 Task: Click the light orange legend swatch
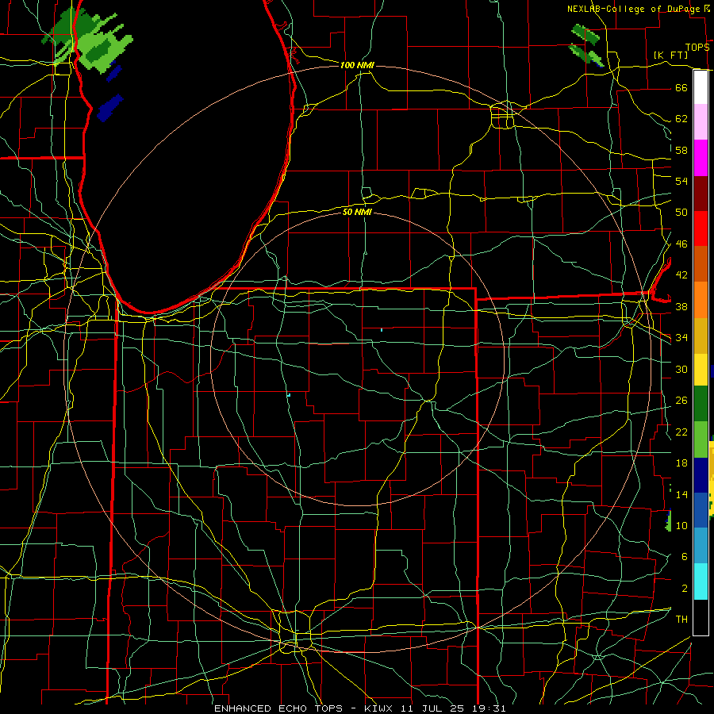click(701, 299)
